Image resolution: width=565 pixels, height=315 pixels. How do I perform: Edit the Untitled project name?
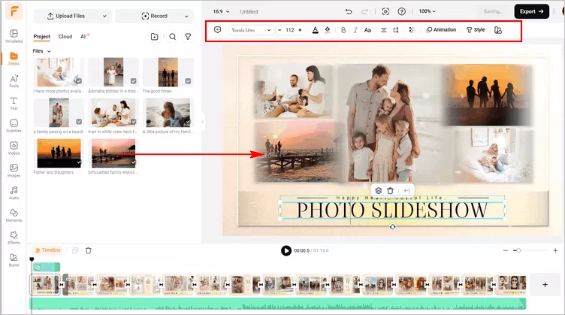tap(249, 11)
